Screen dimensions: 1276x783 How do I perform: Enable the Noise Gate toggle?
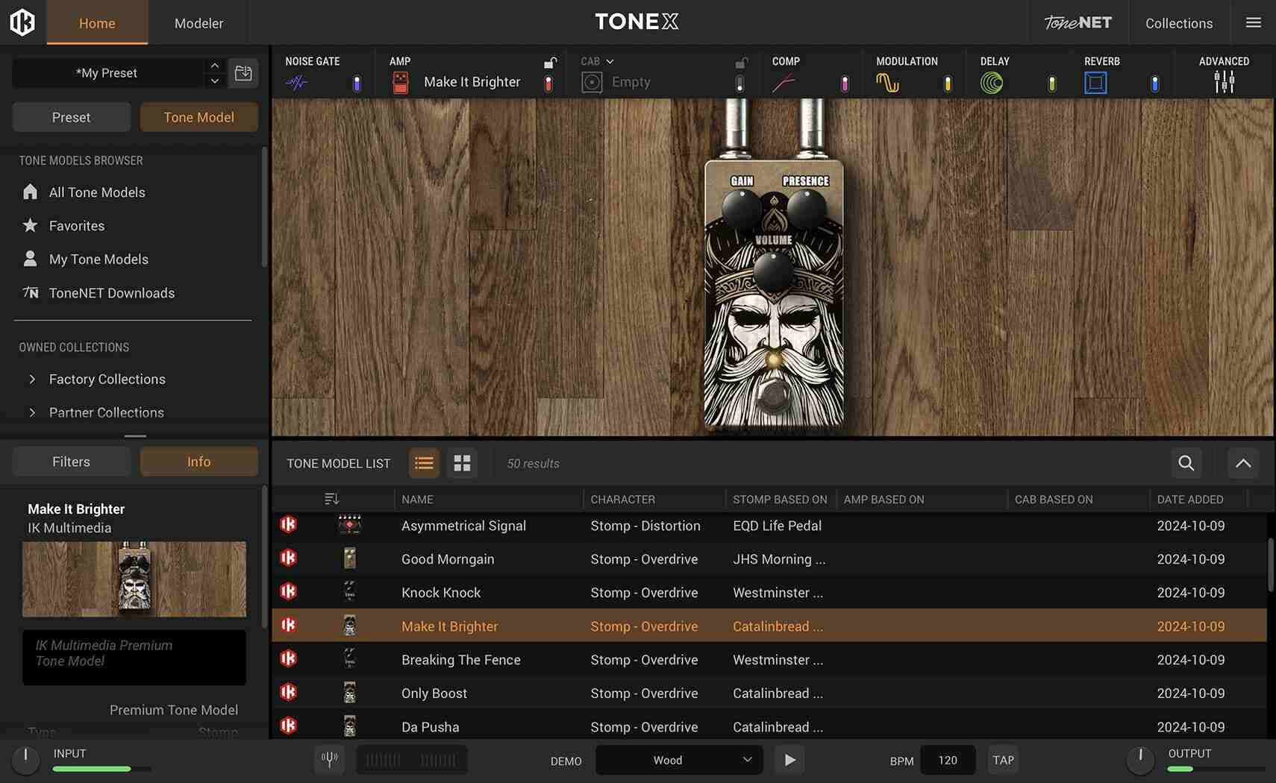click(357, 84)
